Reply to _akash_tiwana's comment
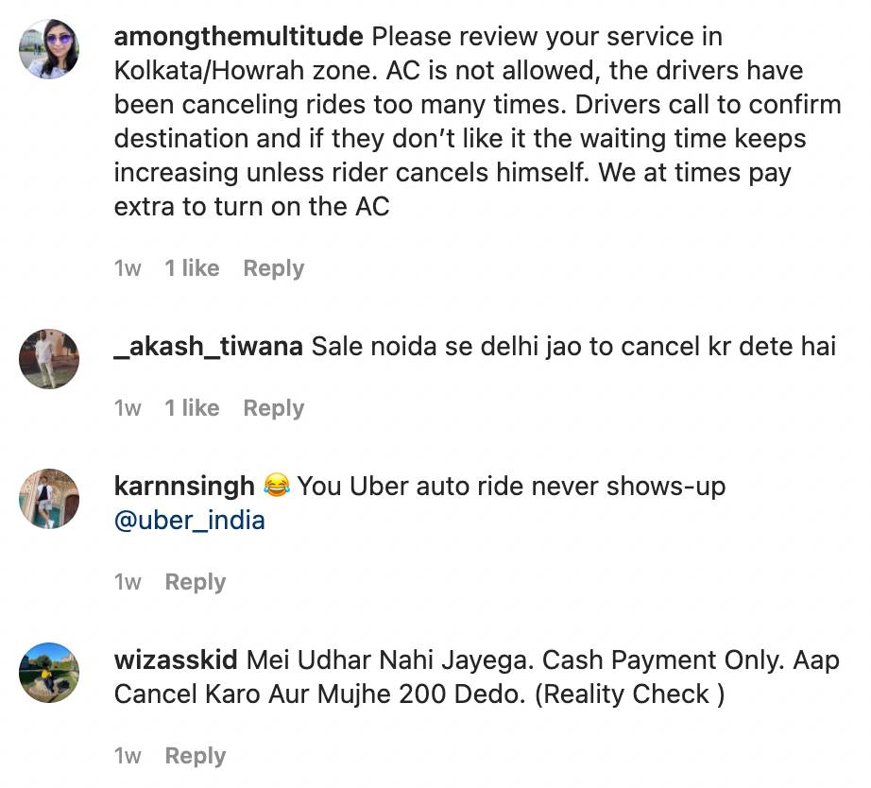Screen dimensions: 871x788 tap(273, 408)
